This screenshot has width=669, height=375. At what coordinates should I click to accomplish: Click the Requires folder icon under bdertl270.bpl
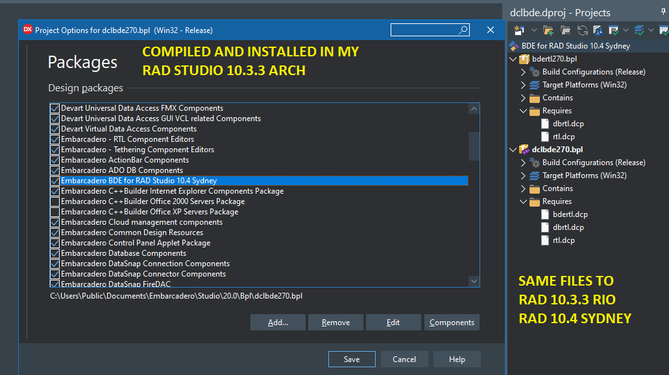[x=535, y=111]
